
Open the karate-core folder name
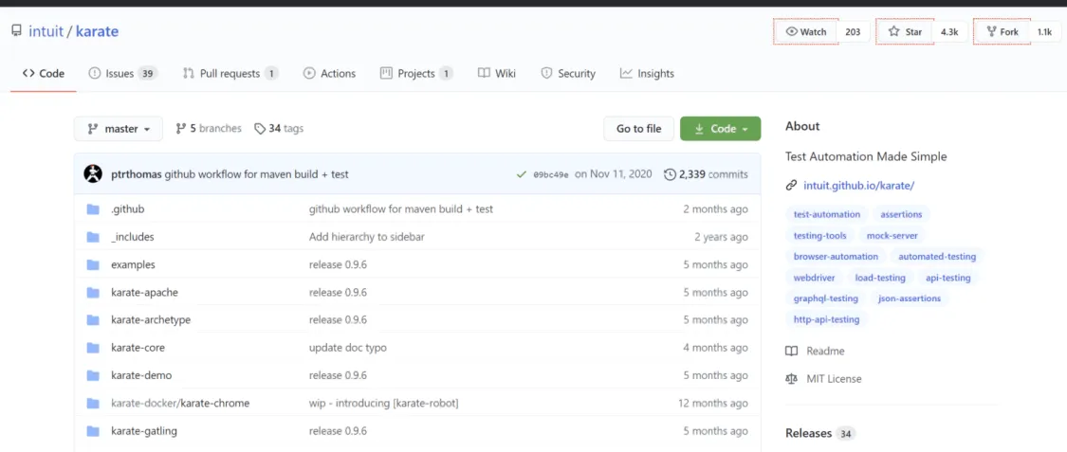138,348
